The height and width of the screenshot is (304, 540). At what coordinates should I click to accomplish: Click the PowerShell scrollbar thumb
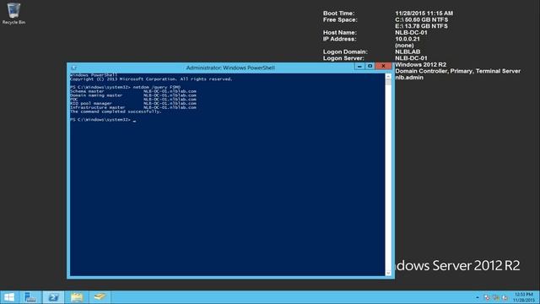pos(388,83)
